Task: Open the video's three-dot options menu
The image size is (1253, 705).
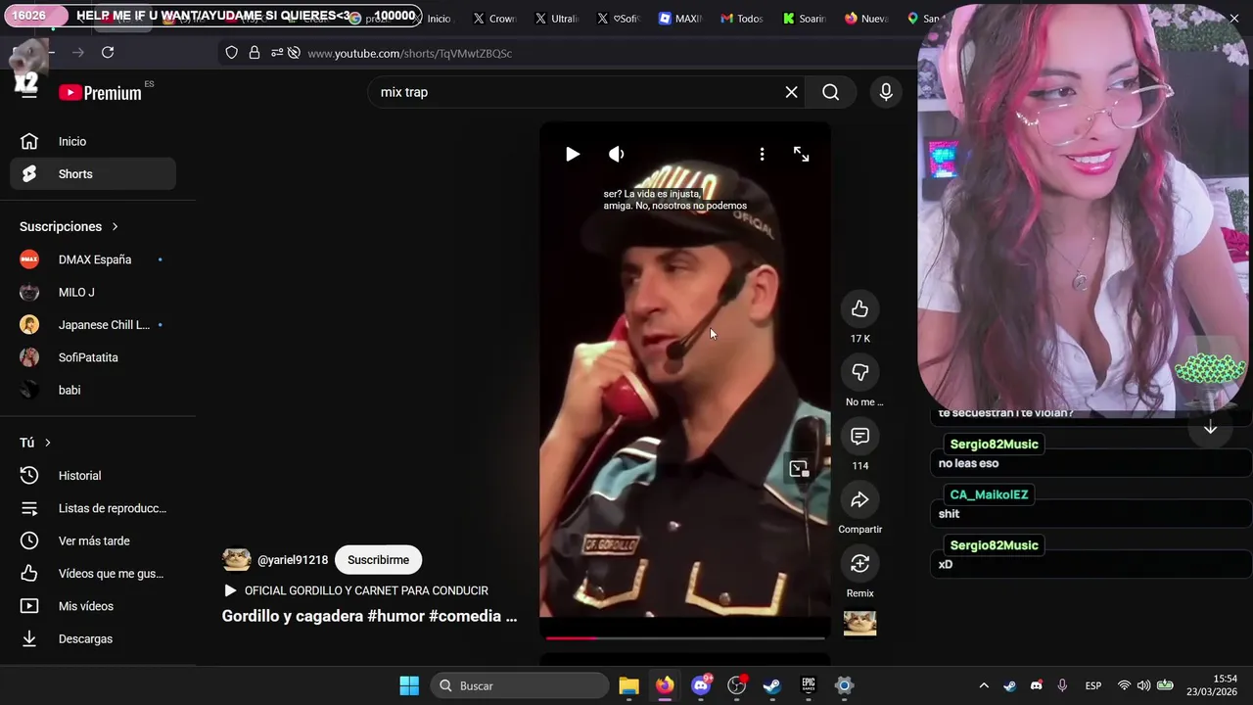Action: pyautogui.click(x=762, y=154)
